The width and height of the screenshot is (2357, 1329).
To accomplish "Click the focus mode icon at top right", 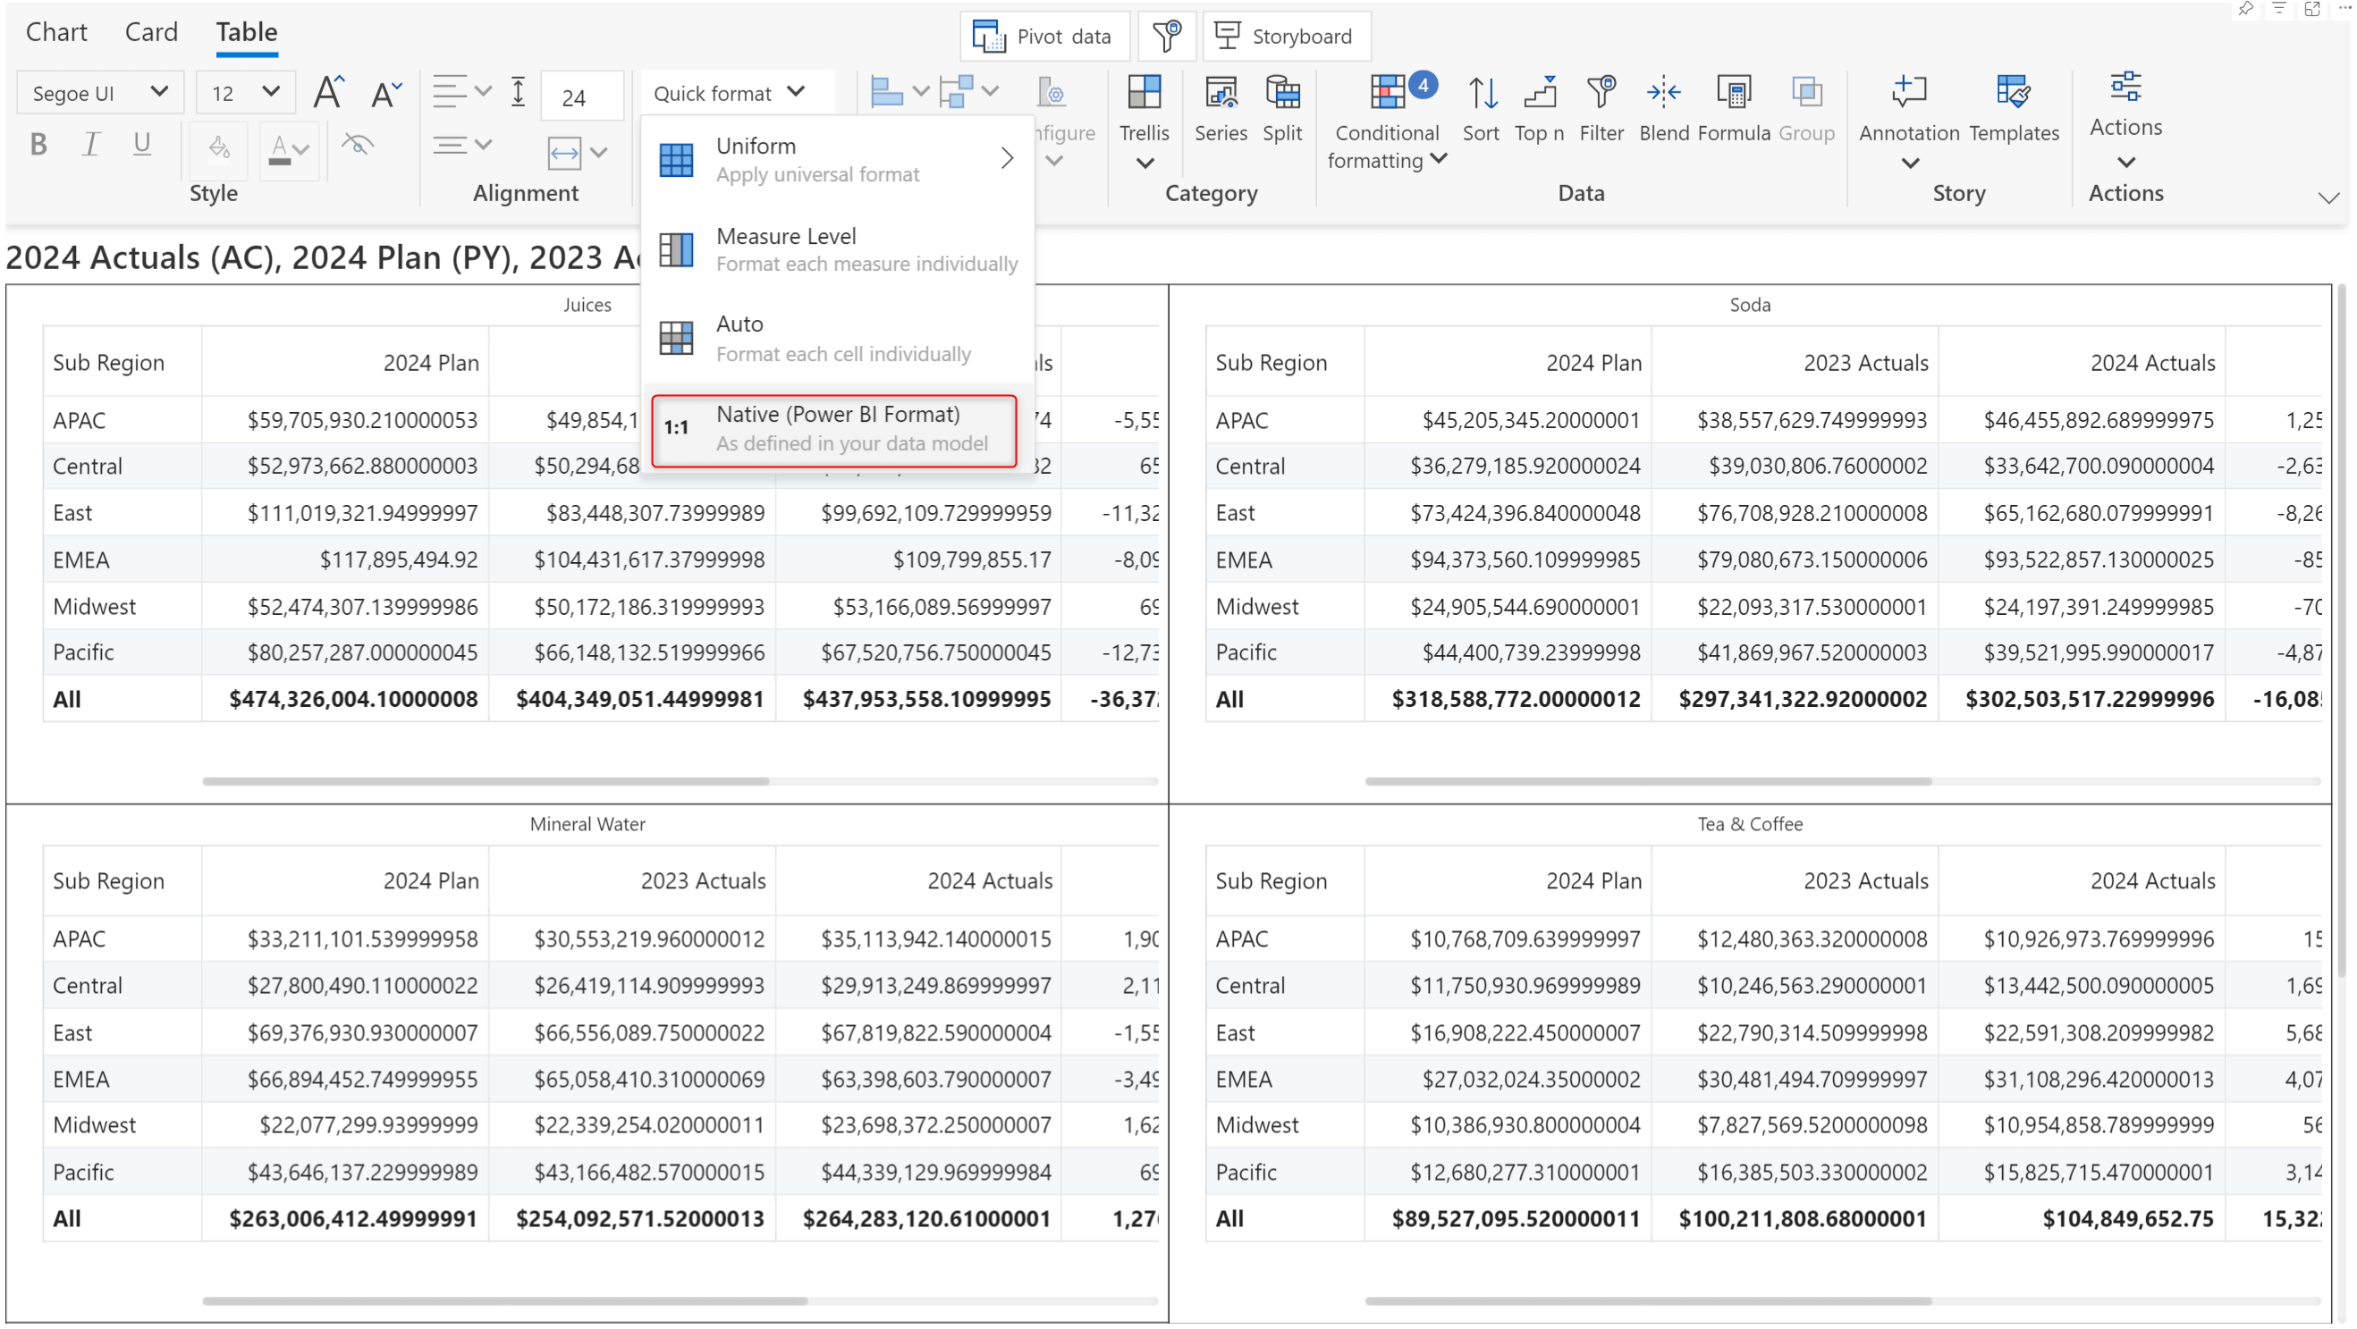I will tap(2312, 9).
